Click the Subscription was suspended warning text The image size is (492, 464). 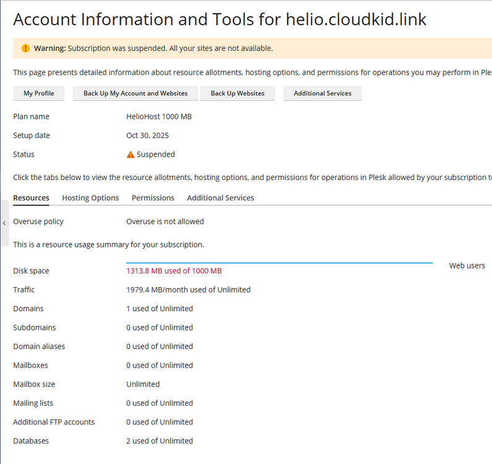pos(170,48)
